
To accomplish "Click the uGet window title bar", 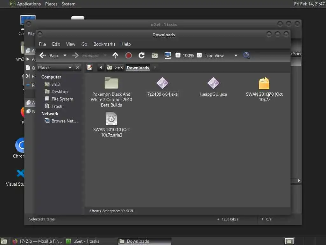I will click(164, 25).
